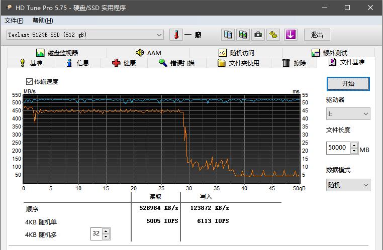
Task: Open the 文件(F) menu
Action: click(x=14, y=21)
